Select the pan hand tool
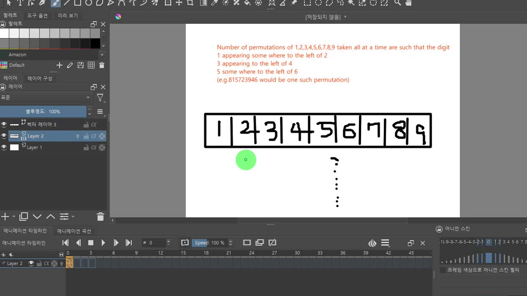This screenshot has height=296, width=527. 408,3
